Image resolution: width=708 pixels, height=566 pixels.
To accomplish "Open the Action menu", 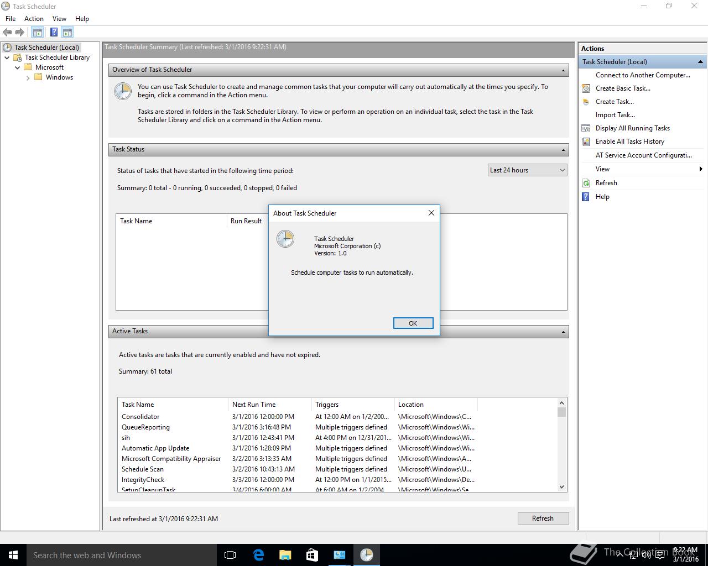I will 34,18.
